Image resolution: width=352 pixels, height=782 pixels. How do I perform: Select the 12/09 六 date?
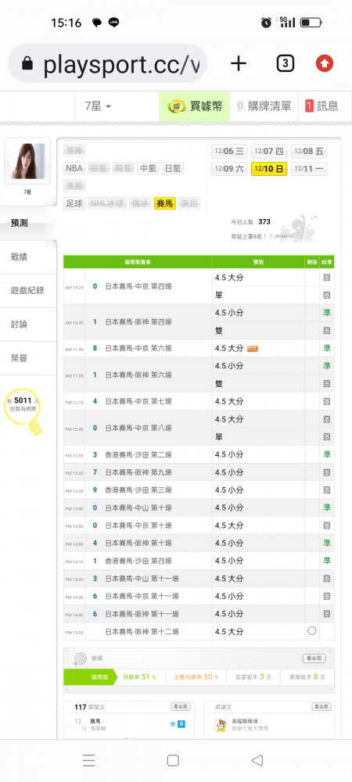[x=229, y=169]
